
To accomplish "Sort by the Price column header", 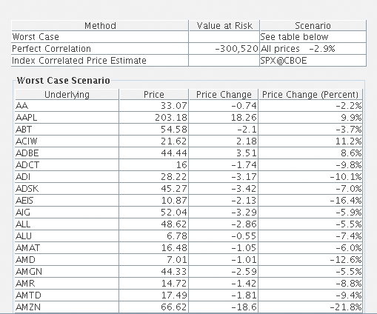I will pos(153,95).
